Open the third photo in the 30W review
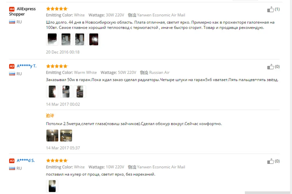Viewport: 292px width, 194px height. click(x=80, y=39)
